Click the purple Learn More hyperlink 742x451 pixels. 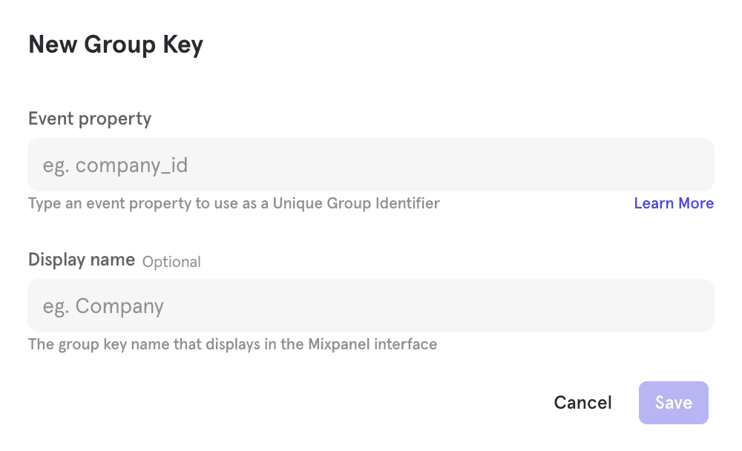tap(673, 203)
